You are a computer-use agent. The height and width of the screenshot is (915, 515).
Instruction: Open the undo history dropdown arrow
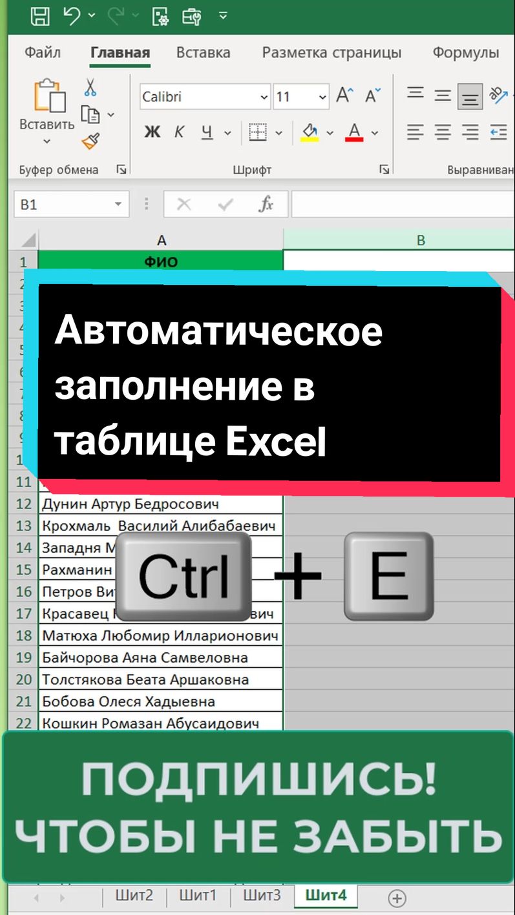pos(91,16)
